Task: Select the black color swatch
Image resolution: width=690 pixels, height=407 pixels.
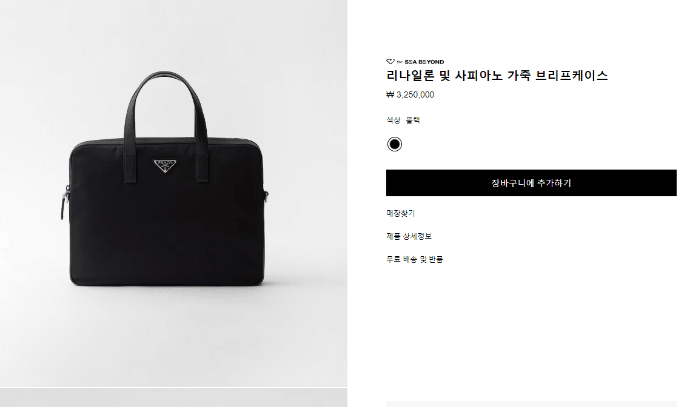Action: point(395,144)
